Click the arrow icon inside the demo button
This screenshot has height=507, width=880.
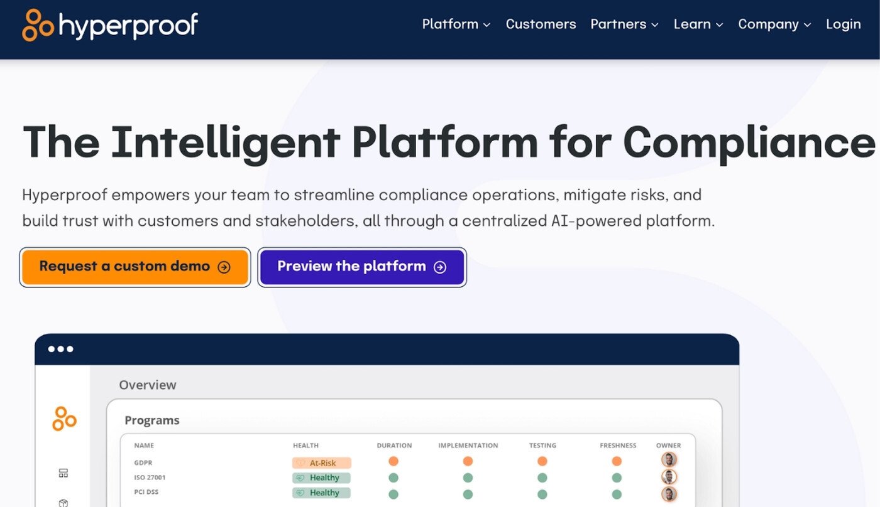224,267
